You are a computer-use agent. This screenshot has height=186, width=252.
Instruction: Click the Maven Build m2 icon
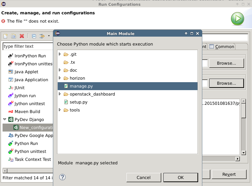point(11,111)
